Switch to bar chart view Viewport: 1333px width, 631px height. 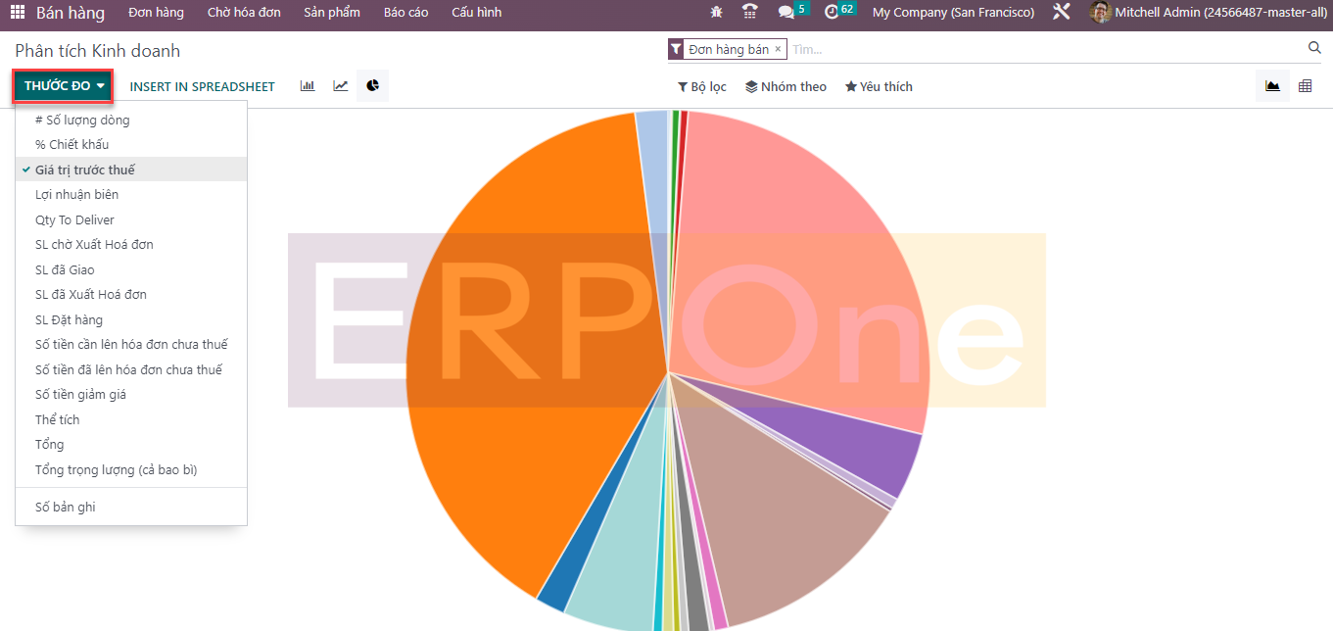(x=308, y=86)
